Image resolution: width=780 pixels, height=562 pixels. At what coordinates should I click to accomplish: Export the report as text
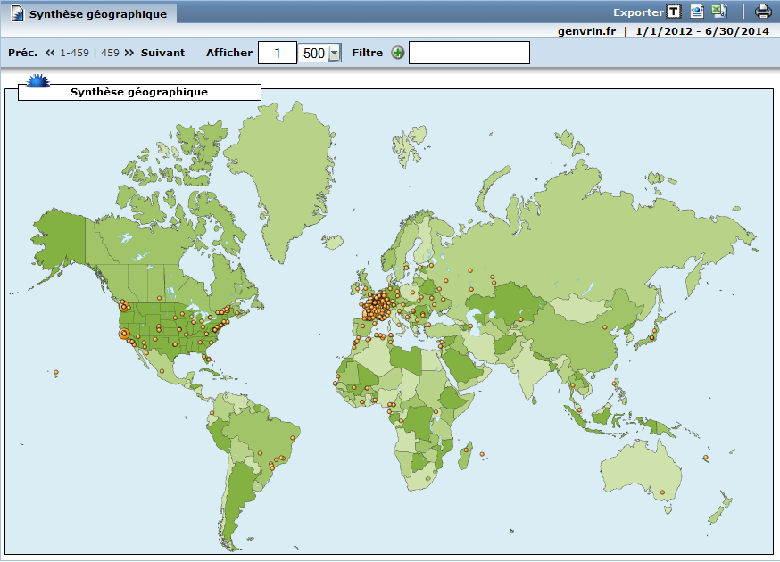tap(674, 12)
